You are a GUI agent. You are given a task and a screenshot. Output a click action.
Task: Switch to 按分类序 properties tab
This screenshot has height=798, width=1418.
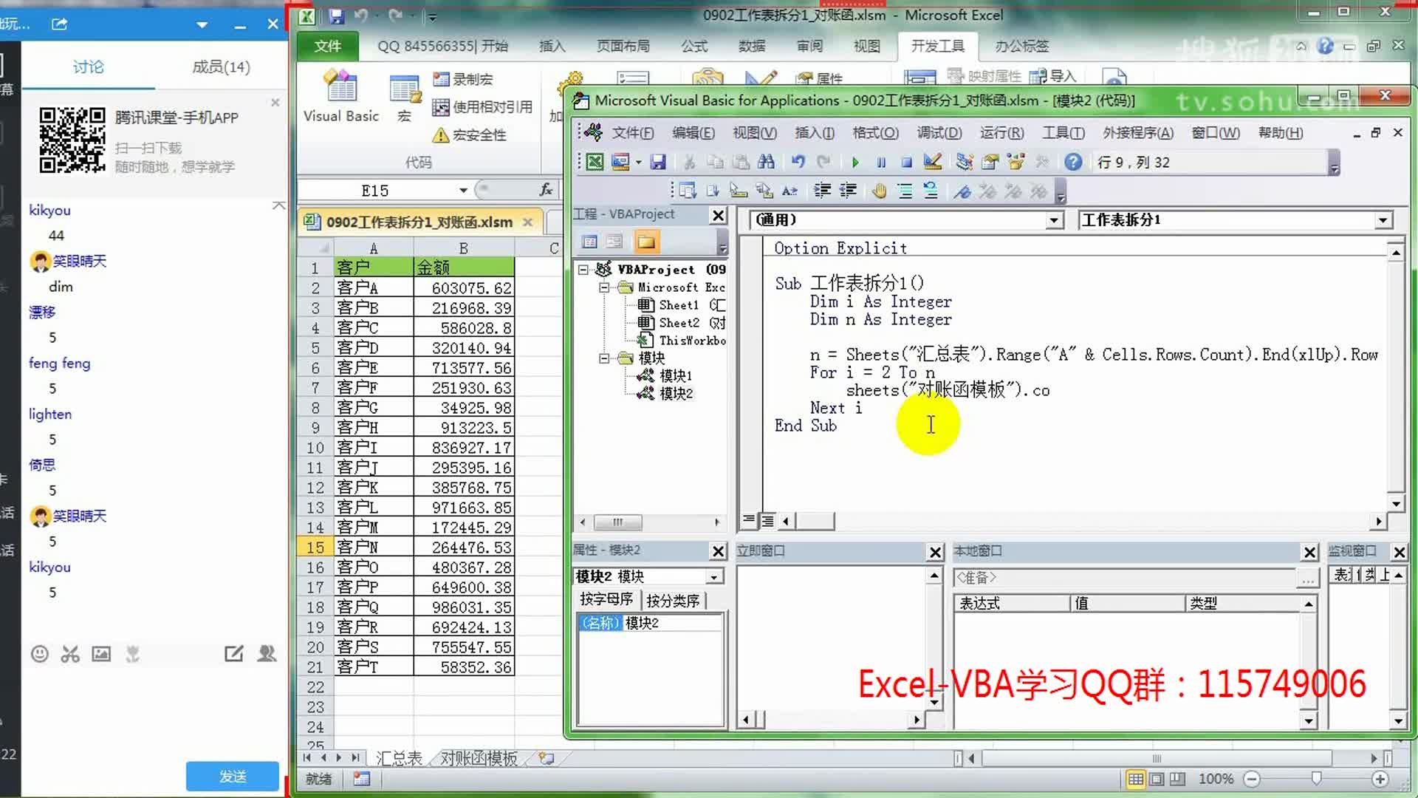(x=673, y=601)
